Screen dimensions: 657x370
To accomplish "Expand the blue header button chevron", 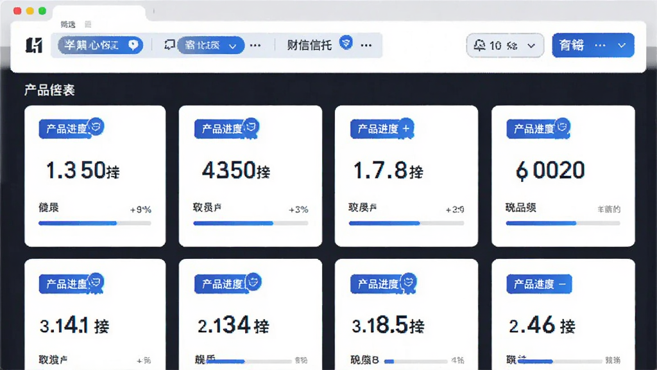I will click(x=622, y=46).
